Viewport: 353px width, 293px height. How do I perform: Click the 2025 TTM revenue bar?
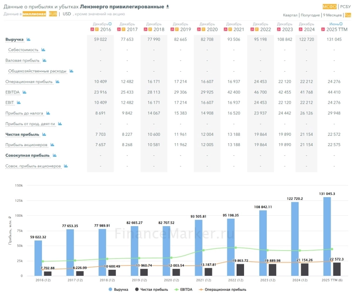pyautogui.click(x=327, y=236)
